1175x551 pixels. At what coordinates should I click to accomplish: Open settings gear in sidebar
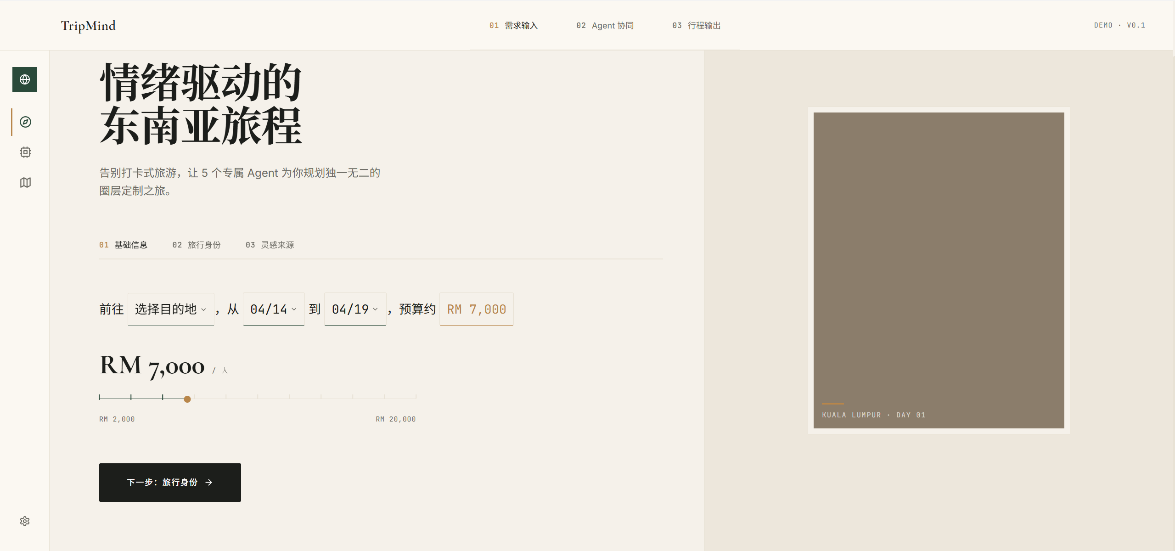pos(25,521)
